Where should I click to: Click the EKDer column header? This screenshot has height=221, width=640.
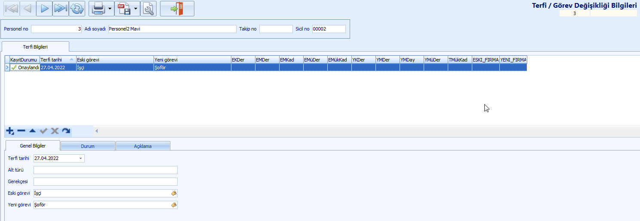click(x=243, y=60)
